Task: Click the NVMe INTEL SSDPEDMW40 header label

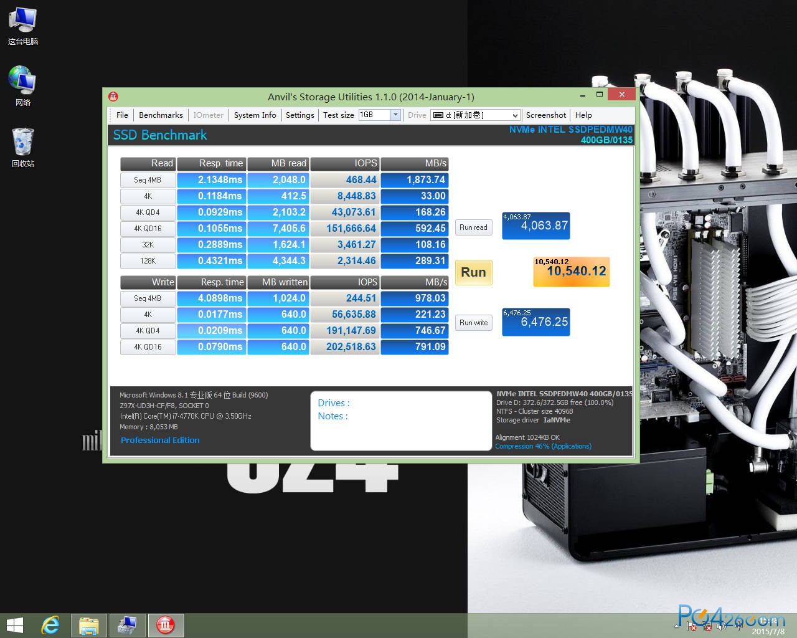Action: pos(571,130)
